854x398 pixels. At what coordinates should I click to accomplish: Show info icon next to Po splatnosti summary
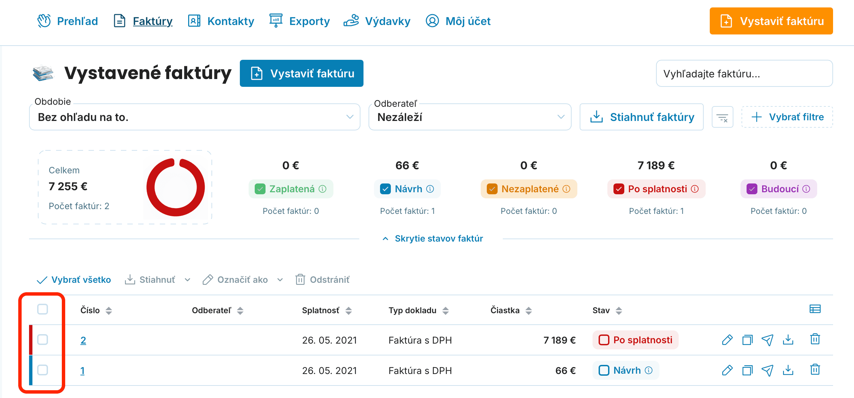coord(695,189)
